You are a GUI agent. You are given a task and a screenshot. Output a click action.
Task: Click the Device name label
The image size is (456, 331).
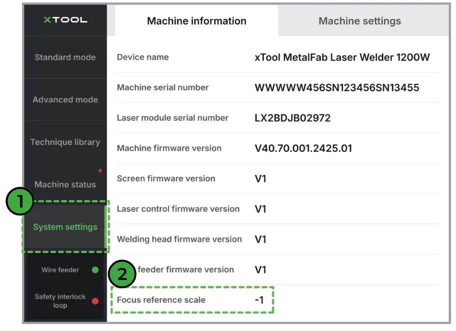[143, 57]
